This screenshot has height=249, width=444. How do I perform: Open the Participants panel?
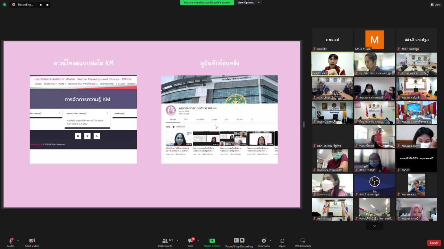(x=165, y=243)
